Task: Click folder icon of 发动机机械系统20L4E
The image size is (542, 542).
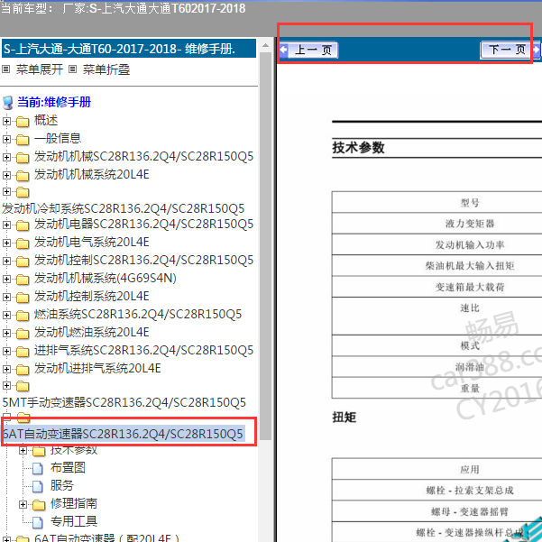Action: [x=23, y=176]
